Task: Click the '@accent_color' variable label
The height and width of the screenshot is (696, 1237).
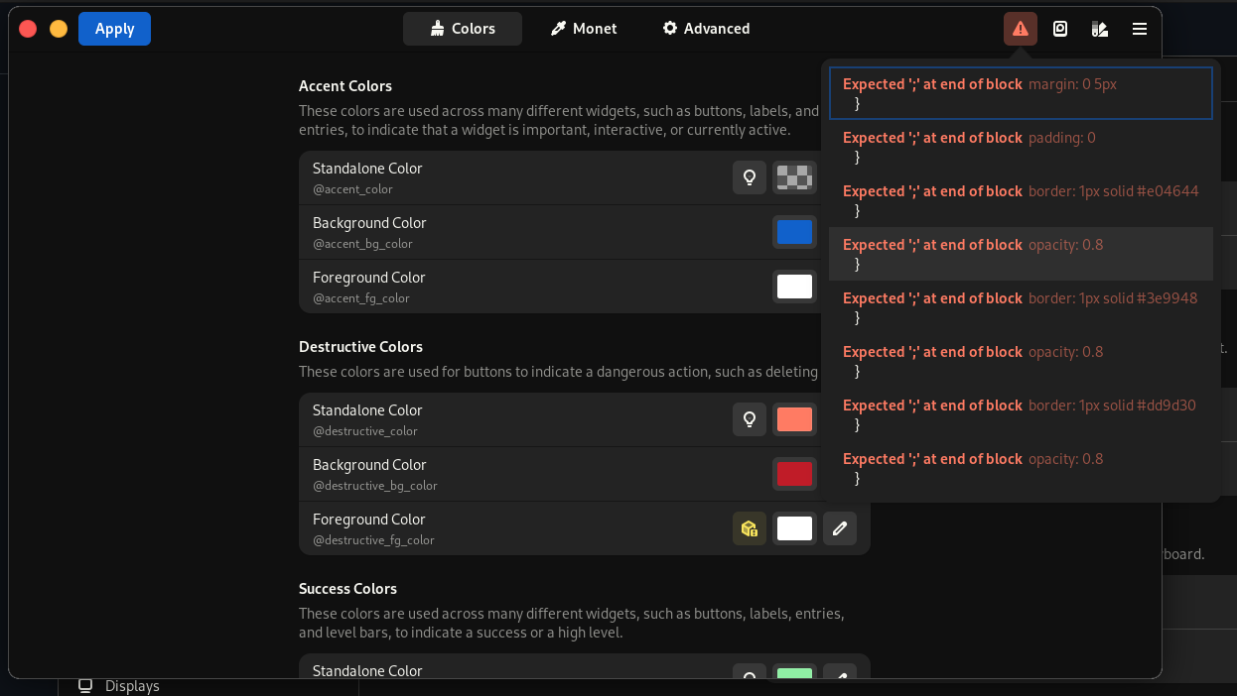Action: [x=352, y=189]
